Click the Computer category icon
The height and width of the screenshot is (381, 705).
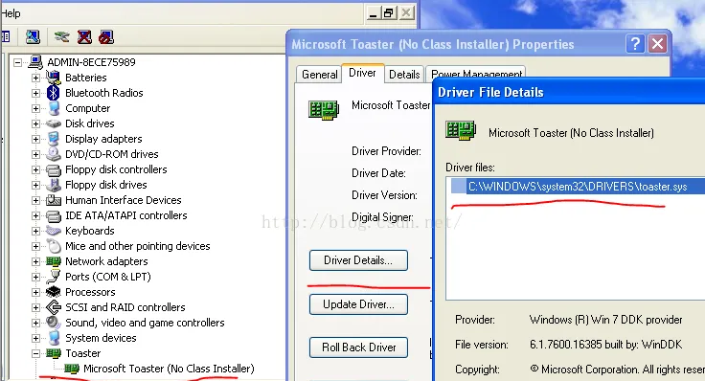click(54, 108)
